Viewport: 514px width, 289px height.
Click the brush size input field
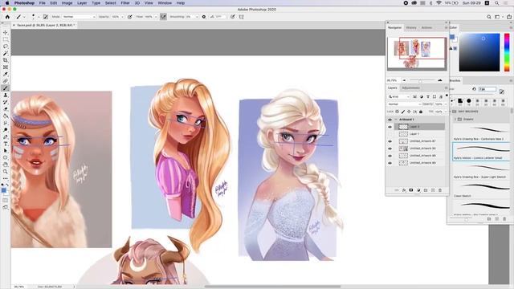point(487,89)
